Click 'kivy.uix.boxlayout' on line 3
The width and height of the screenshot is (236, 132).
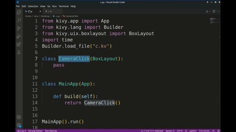(x=81, y=33)
